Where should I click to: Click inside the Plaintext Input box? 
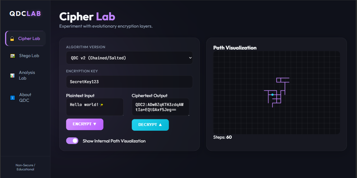(x=94, y=107)
